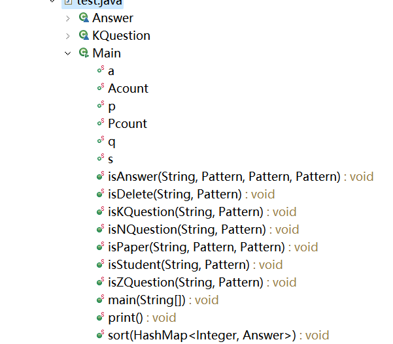The image size is (393, 344).
Task: Click the method icon beside main(String[])
Action: click(101, 299)
